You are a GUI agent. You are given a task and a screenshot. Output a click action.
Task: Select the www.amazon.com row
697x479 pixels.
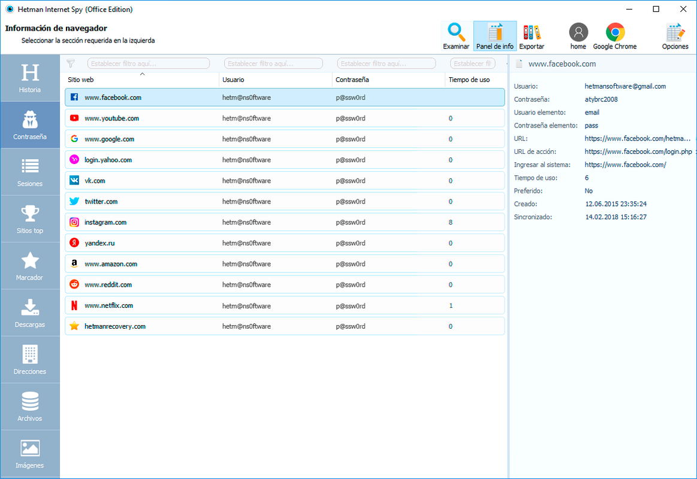(285, 263)
